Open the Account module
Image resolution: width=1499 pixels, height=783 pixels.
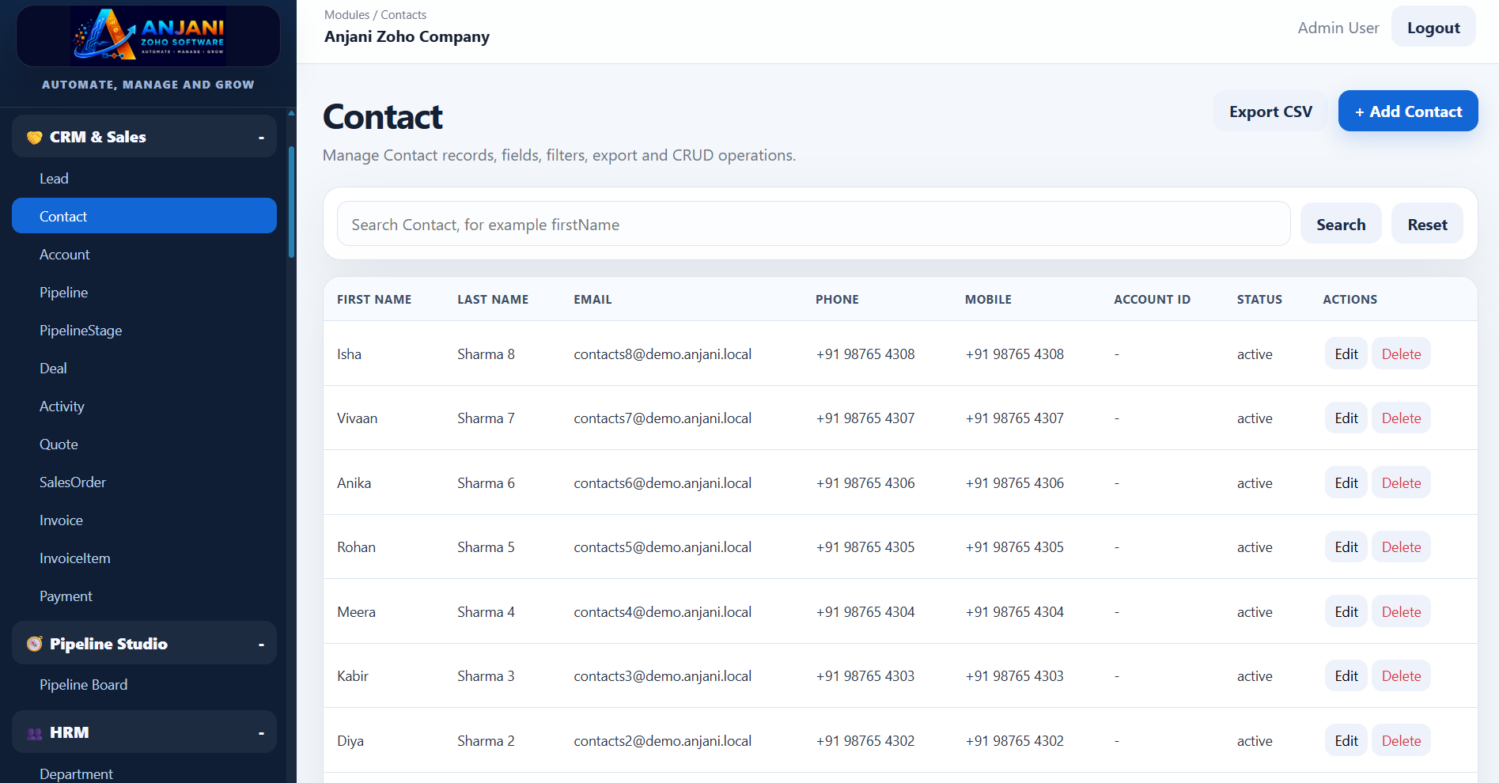click(x=144, y=255)
